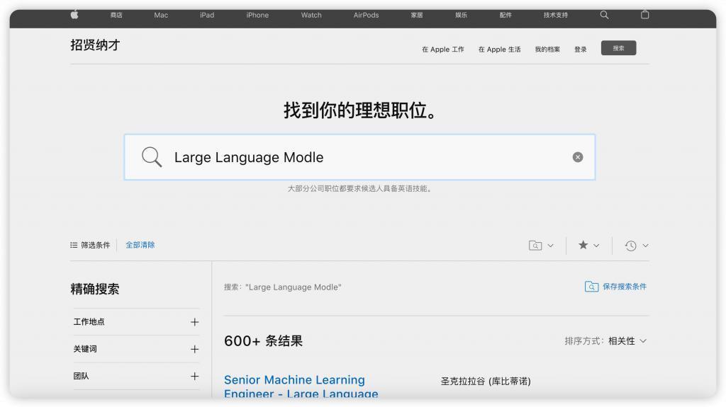Screen dimensions: 726x407
Task: Click the 全部清除 link
Action: 140,245
